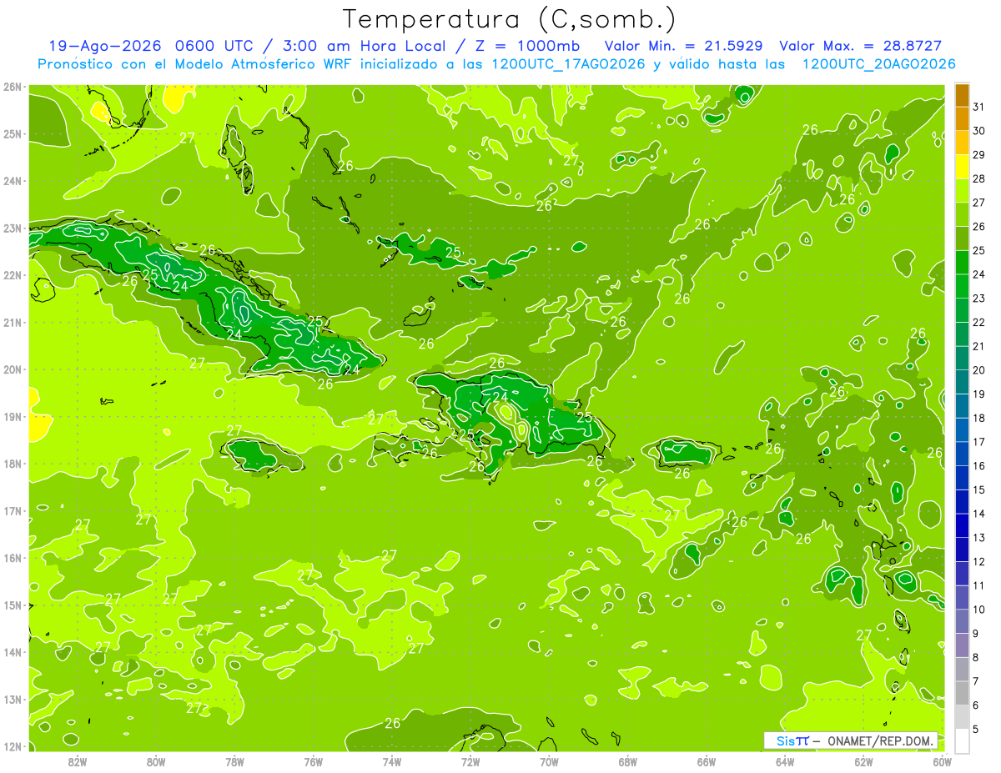Click the "31" value on the color legend

tap(978, 107)
